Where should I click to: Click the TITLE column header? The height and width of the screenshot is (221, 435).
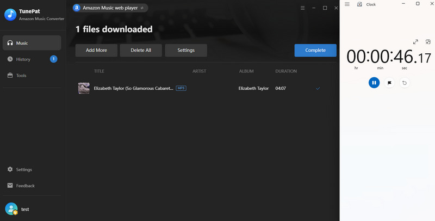(x=99, y=71)
